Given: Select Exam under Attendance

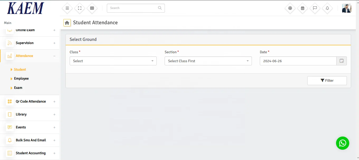Looking at the screenshot, I should click(x=18, y=88).
